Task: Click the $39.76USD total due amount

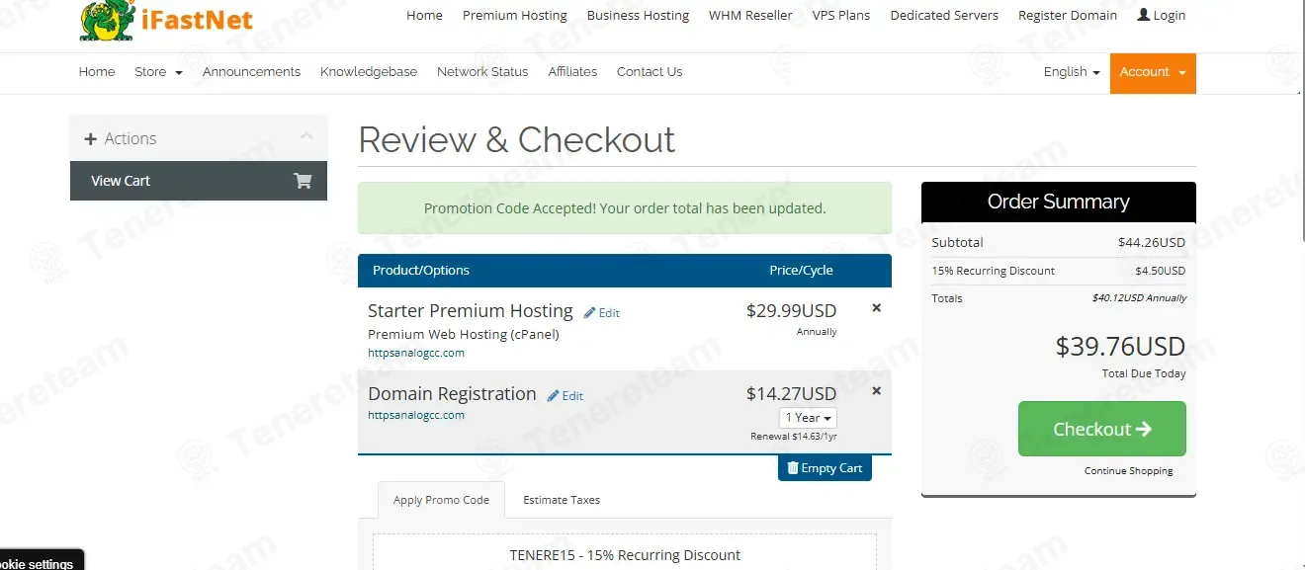Action: (1120, 347)
